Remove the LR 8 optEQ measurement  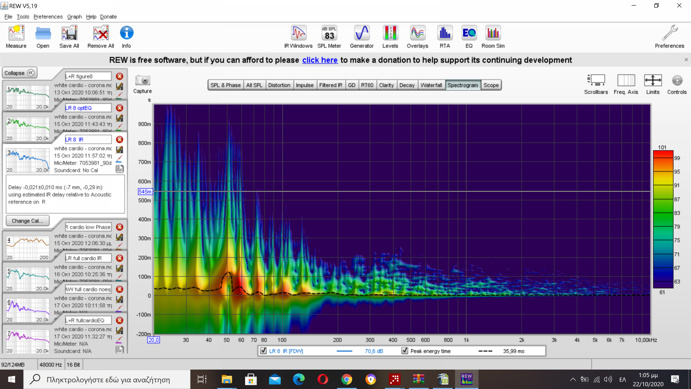coord(119,108)
